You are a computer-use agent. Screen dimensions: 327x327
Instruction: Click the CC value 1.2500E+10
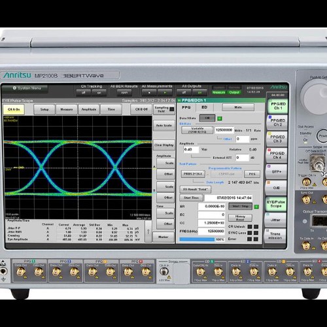pos(211,223)
